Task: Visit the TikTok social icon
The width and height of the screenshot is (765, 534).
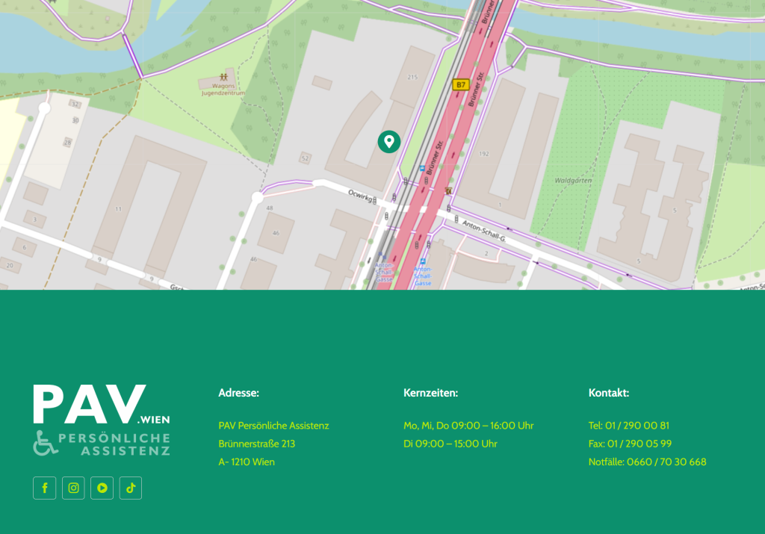Action: pos(131,488)
